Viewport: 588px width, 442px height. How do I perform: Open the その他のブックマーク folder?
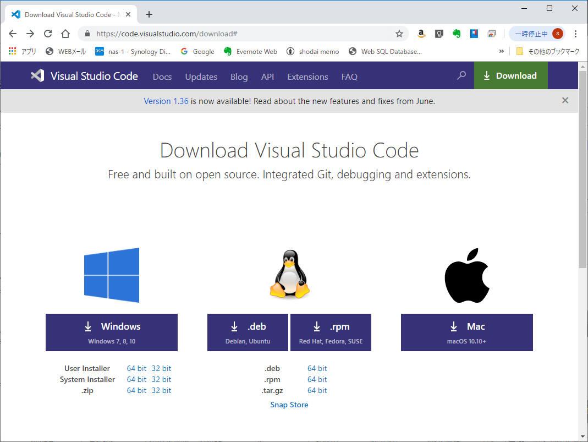(x=547, y=51)
